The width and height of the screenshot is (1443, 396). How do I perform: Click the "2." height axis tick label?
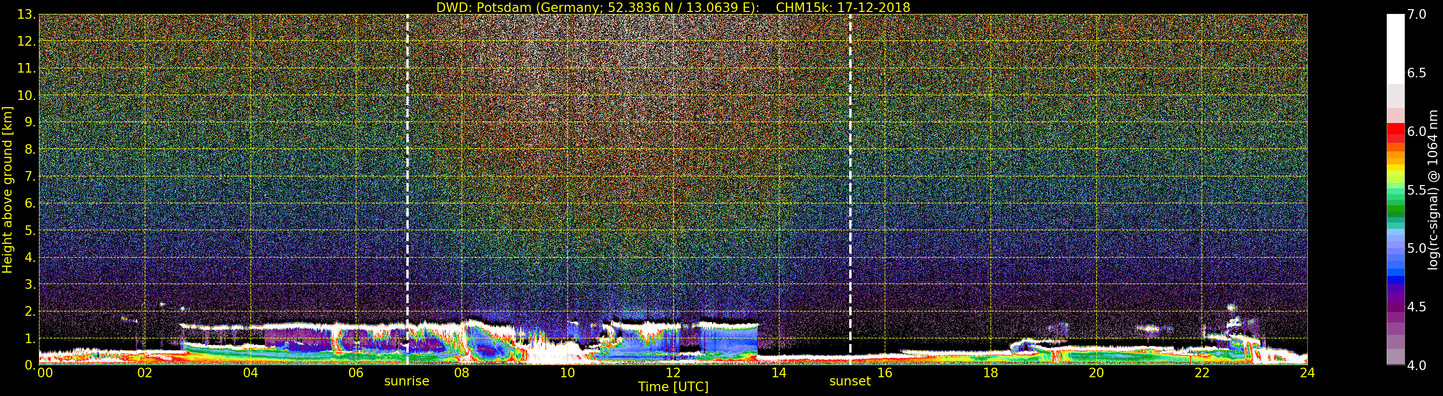(x=30, y=311)
